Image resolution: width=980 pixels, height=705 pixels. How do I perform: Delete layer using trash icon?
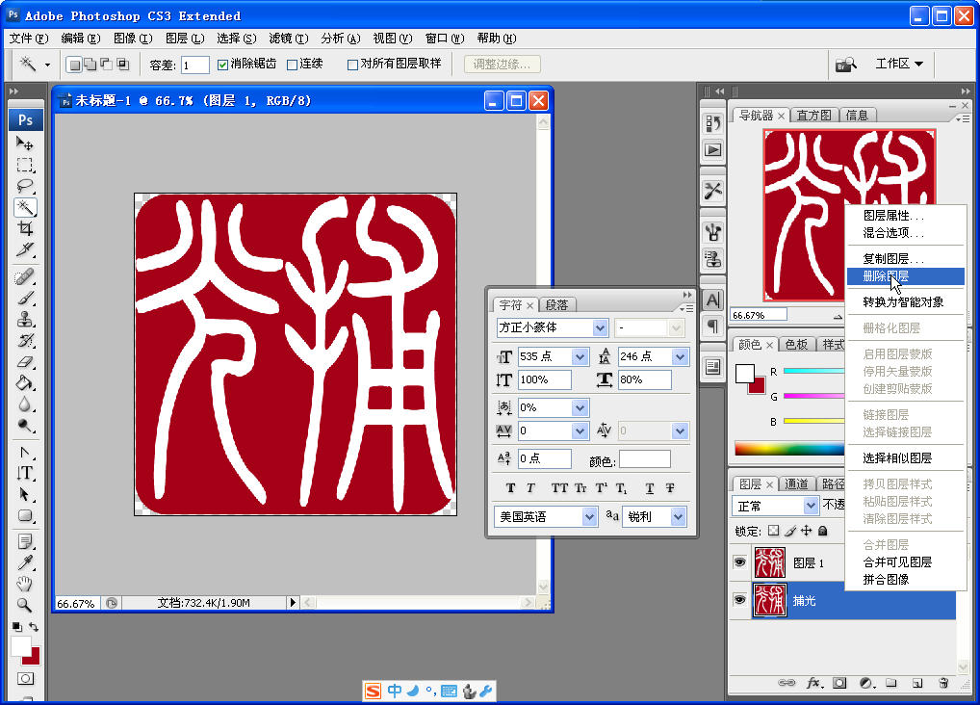(942, 683)
